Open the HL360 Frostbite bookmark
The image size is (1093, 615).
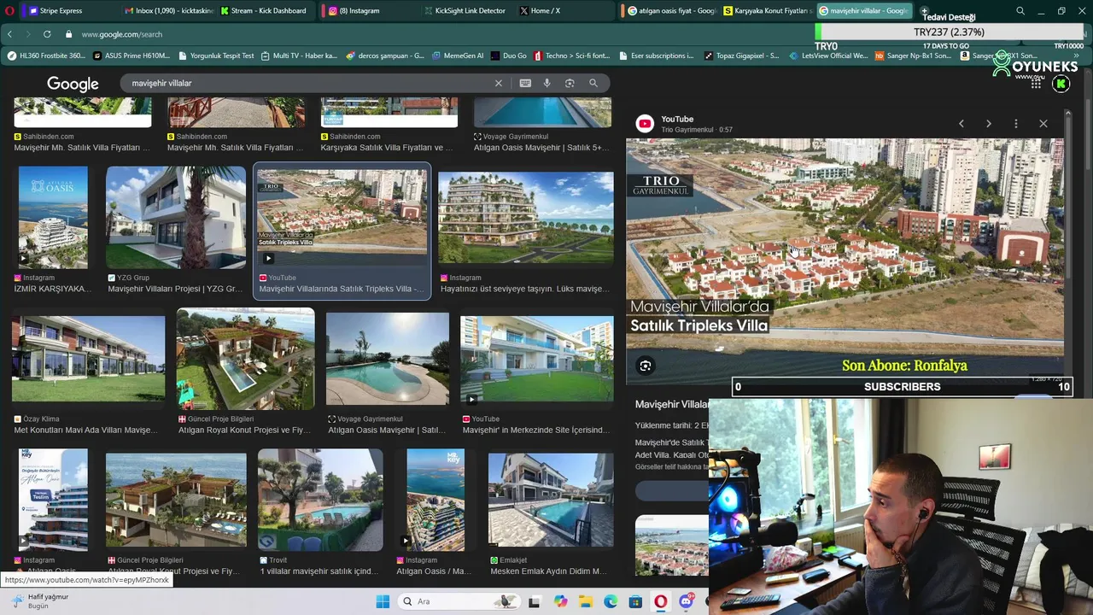coord(46,56)
